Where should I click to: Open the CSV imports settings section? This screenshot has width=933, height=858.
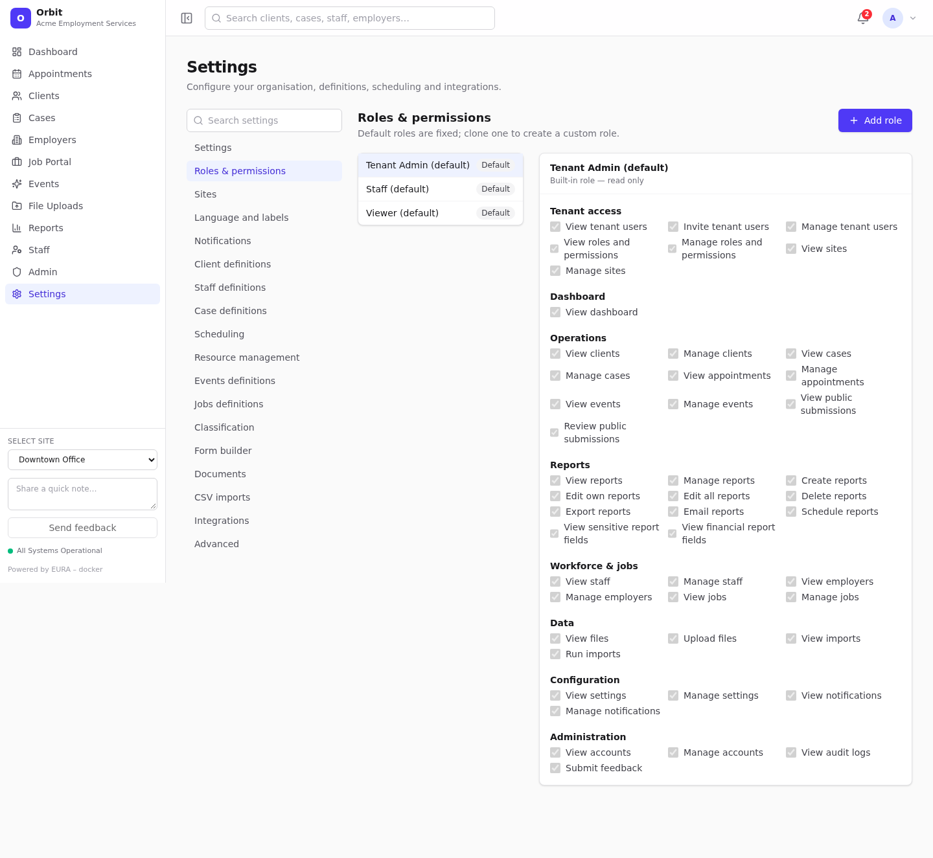click(264, 497)
